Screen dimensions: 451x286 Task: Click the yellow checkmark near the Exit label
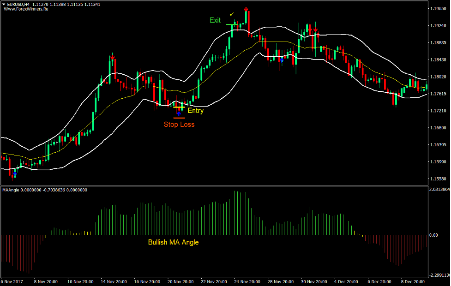[231, 14]
